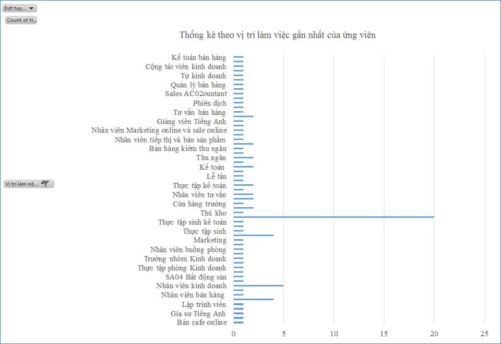Click the Thủ kho category label
This screenshot has width=501, height=344.
click(213, 213)
